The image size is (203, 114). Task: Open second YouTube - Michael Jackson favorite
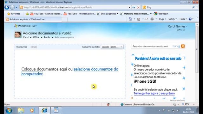click(80, 14)
